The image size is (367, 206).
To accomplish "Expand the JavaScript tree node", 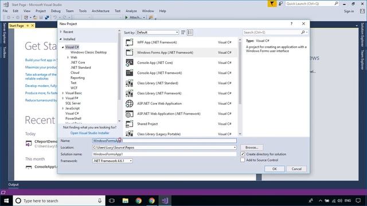I will click(63, 108).
